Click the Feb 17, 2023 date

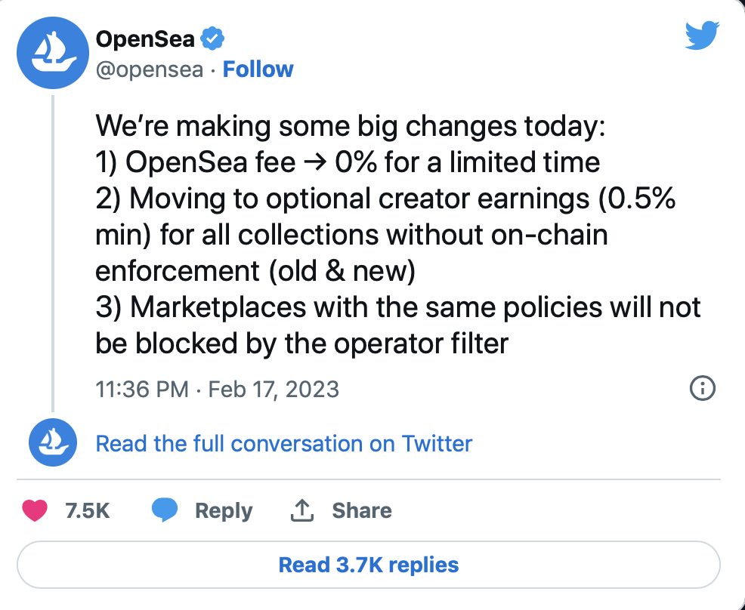tap(274, 389)
